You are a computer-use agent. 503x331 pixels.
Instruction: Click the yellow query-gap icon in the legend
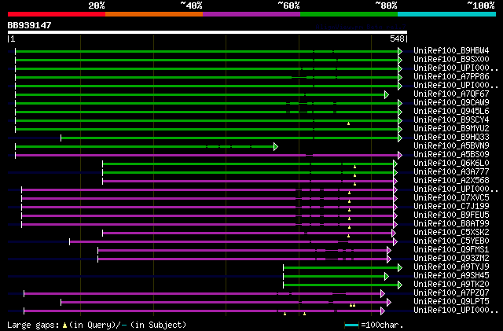(64, 325)
